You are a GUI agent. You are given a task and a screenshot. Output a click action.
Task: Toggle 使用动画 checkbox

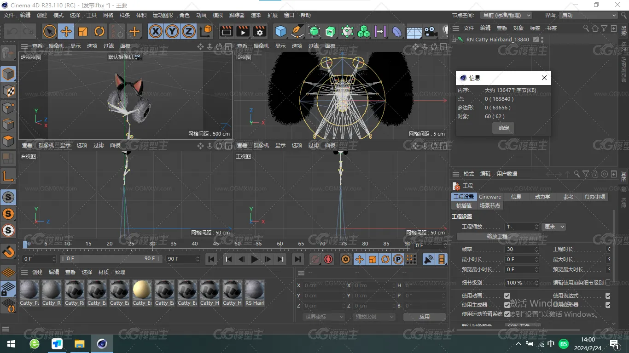click(507, 296)
